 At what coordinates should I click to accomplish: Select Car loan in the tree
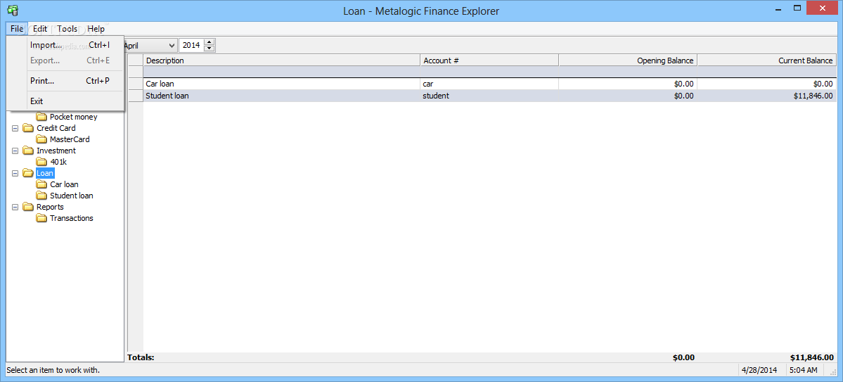[64, 184]
